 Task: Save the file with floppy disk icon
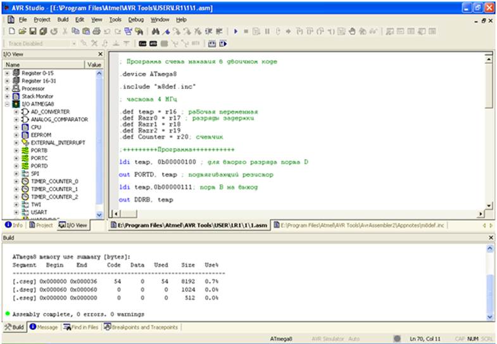coord(33,31)
